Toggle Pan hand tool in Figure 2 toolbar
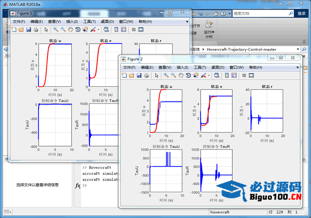Screen dimensions: 311x218 pos(181,75)
